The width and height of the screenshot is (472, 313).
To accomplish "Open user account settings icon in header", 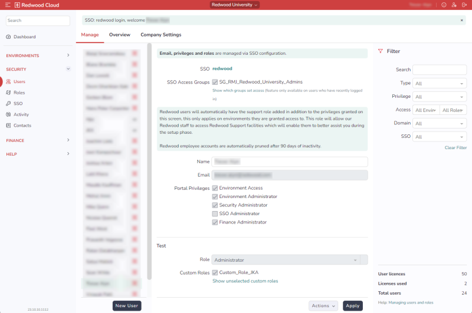I will tap(453, 5).
